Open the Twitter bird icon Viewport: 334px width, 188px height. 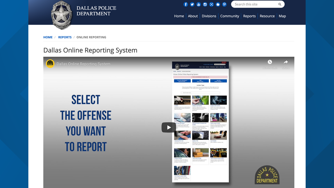coord(192,4)
